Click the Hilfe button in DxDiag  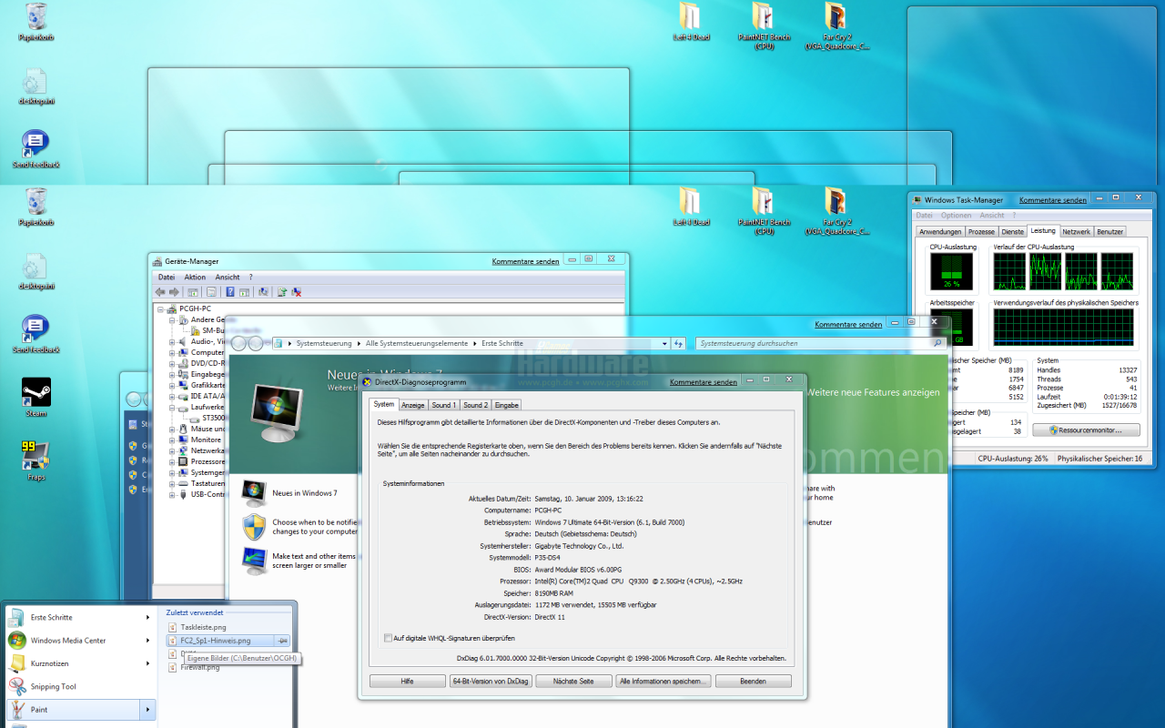point(408,681)
